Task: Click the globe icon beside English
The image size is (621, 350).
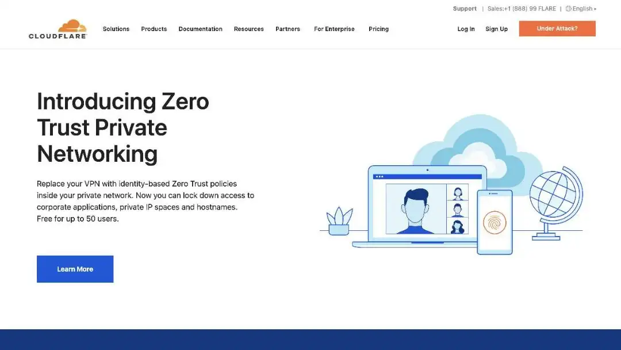Action: pos(568,9)
